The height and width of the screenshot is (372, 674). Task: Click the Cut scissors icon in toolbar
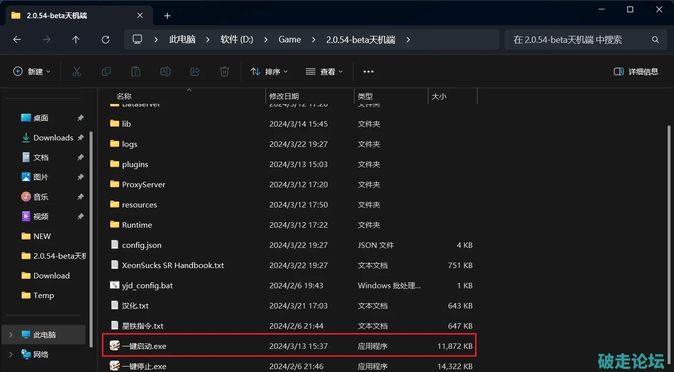point(77,71)
